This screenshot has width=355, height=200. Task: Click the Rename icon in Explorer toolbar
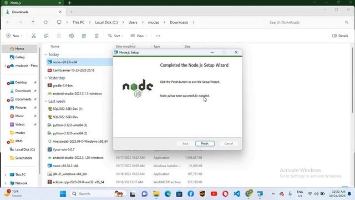coord(72,36)
